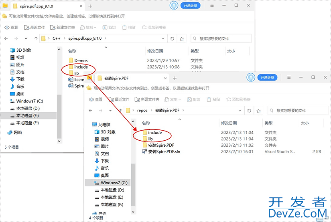Select 网络 in back window sidebar
Viewport: 331px width, 222px height.
click(x=15, y=133)
